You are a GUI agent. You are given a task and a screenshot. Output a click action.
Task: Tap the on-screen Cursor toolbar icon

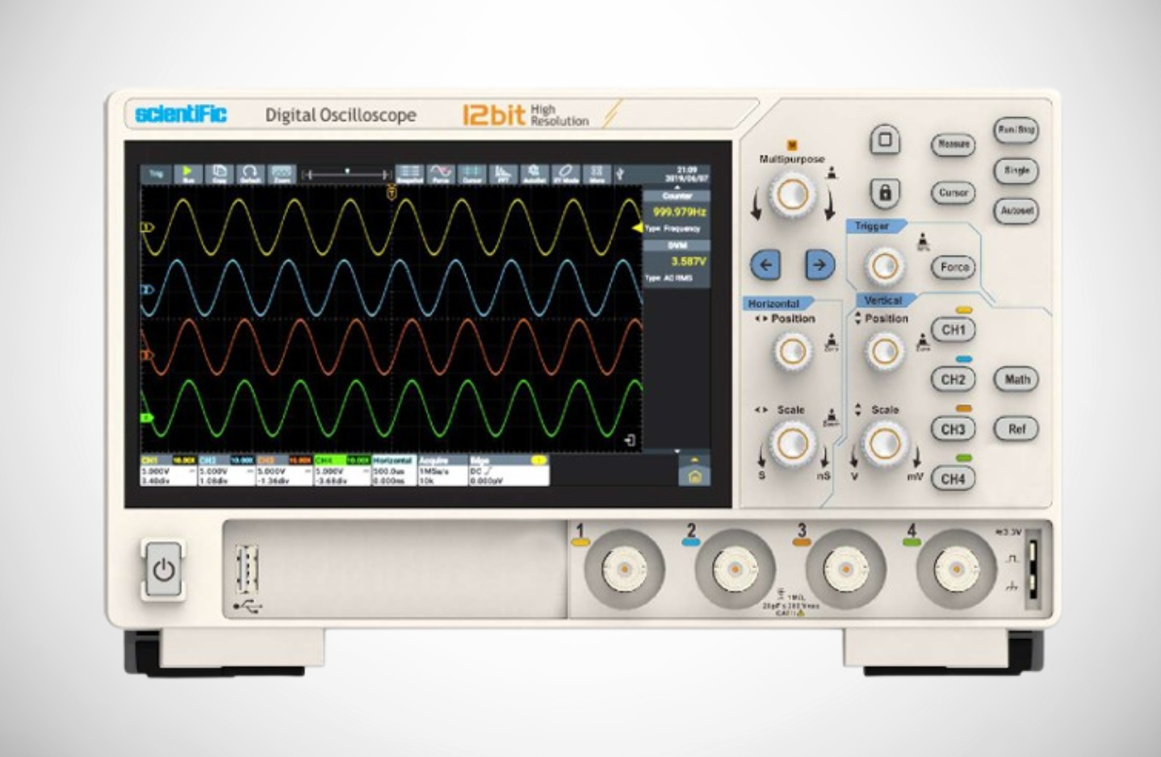click(x=472, y=174)
